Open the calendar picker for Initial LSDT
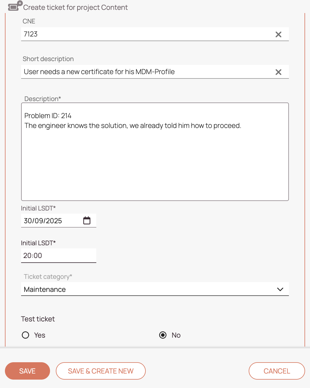Viewport: 310px width, 388px height. point(87,221)
